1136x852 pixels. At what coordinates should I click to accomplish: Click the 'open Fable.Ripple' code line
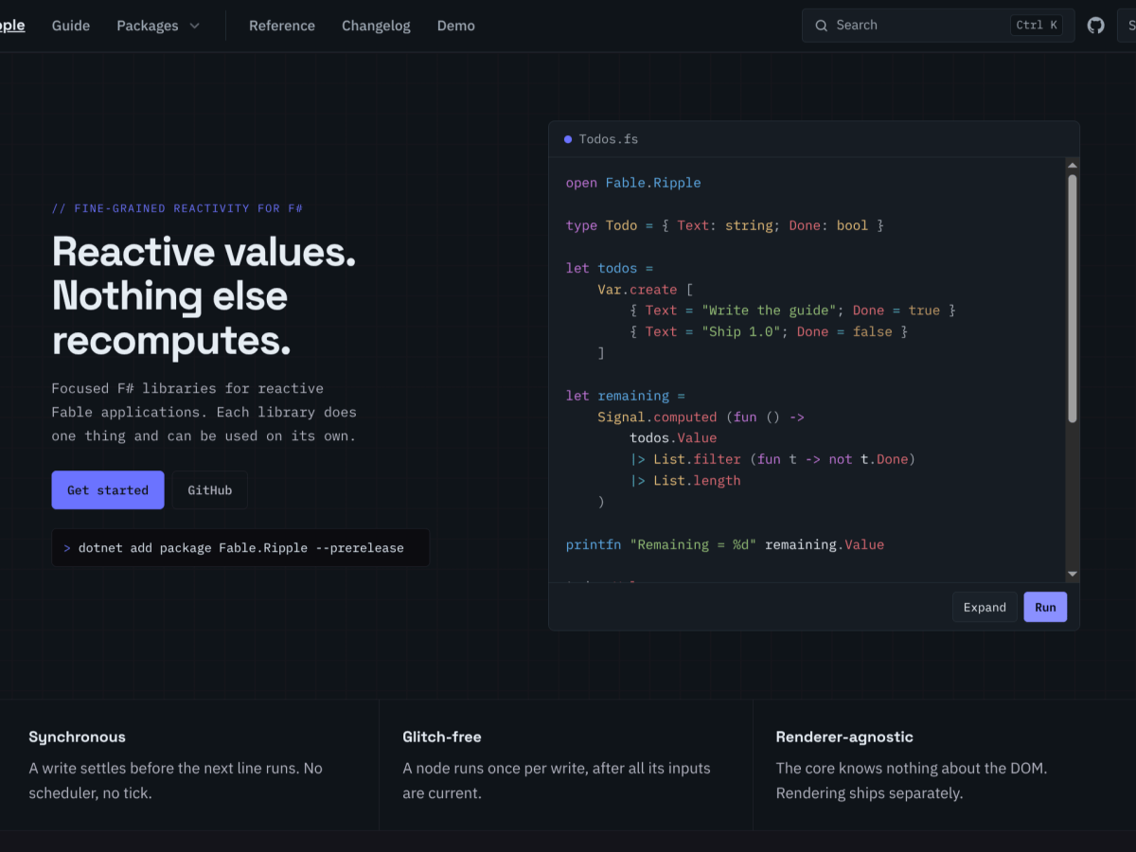633,183
